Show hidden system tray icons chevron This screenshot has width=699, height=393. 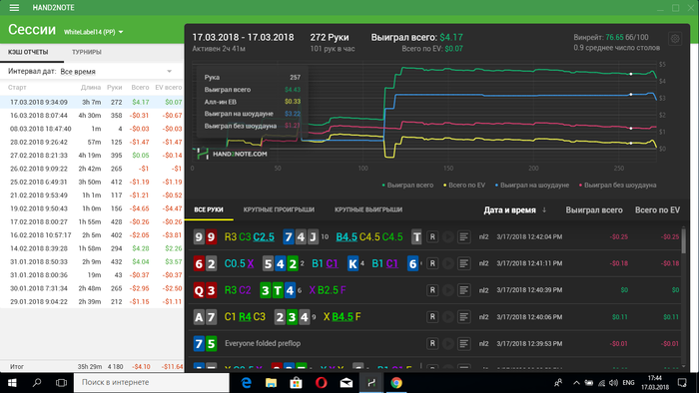(x=576, y=383)
